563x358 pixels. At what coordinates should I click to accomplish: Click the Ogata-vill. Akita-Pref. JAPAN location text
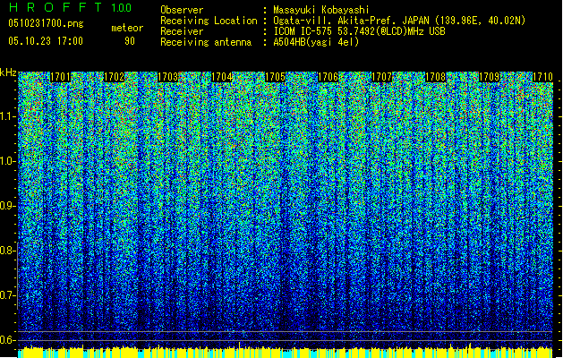399,21
